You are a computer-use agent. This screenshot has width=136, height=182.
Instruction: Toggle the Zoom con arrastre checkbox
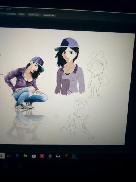click(0, 13)
